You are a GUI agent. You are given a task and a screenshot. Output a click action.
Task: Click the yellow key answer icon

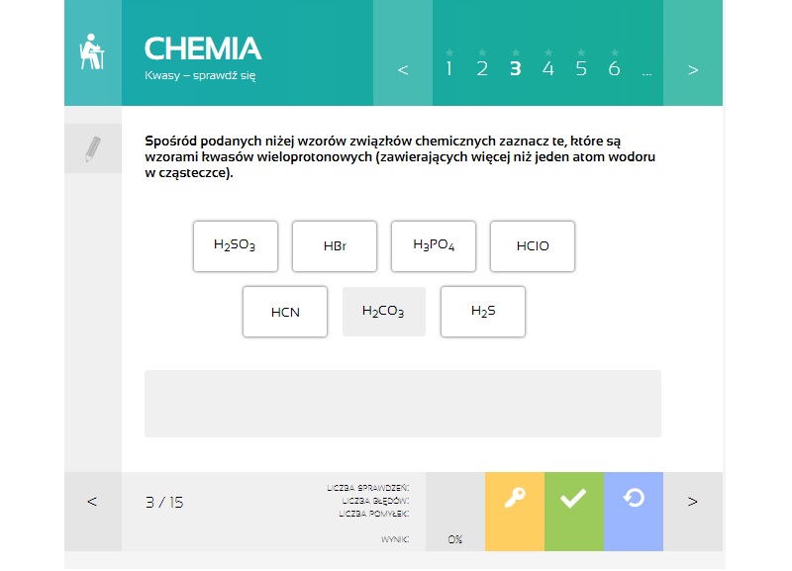(x=514, y=501)
